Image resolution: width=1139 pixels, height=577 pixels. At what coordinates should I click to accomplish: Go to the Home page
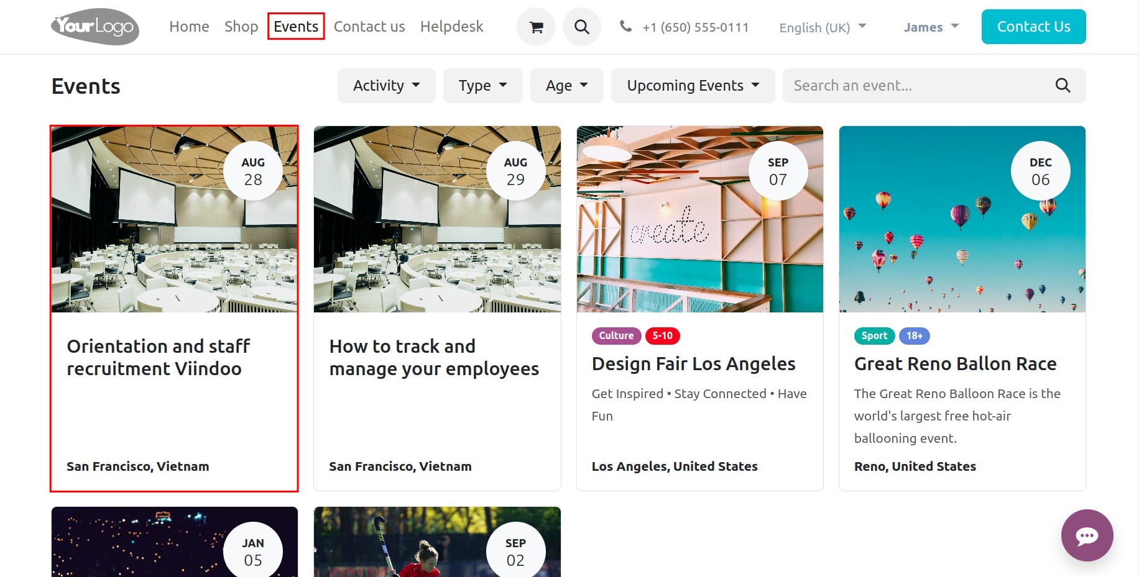tap(189, 27)
